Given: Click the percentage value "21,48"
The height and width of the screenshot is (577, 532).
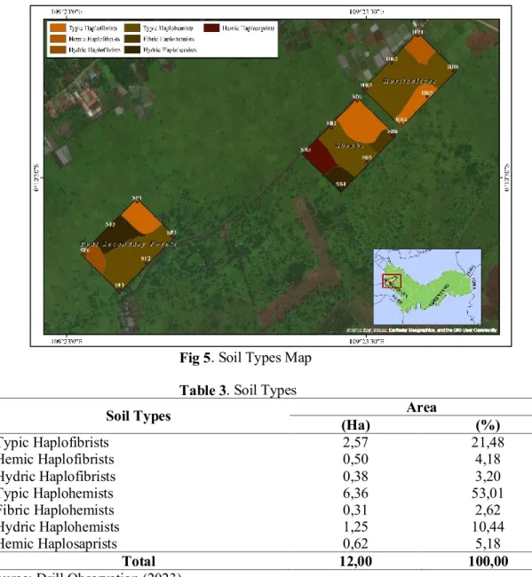Looking at the screenshot, I should [488, 442].
